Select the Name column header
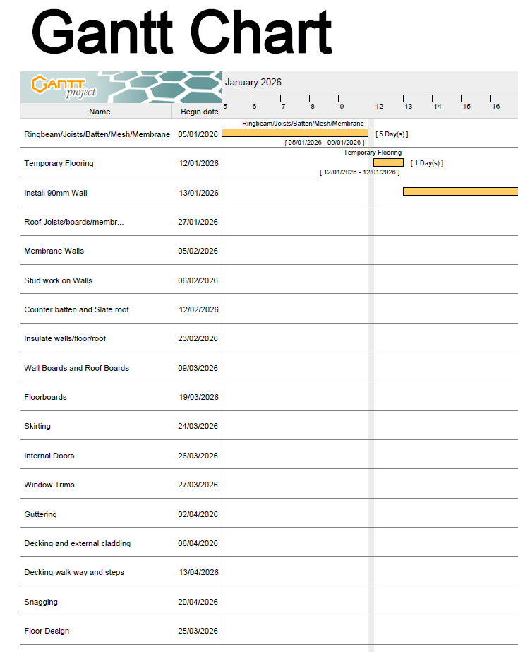518x652 pixels. point(100,112)
